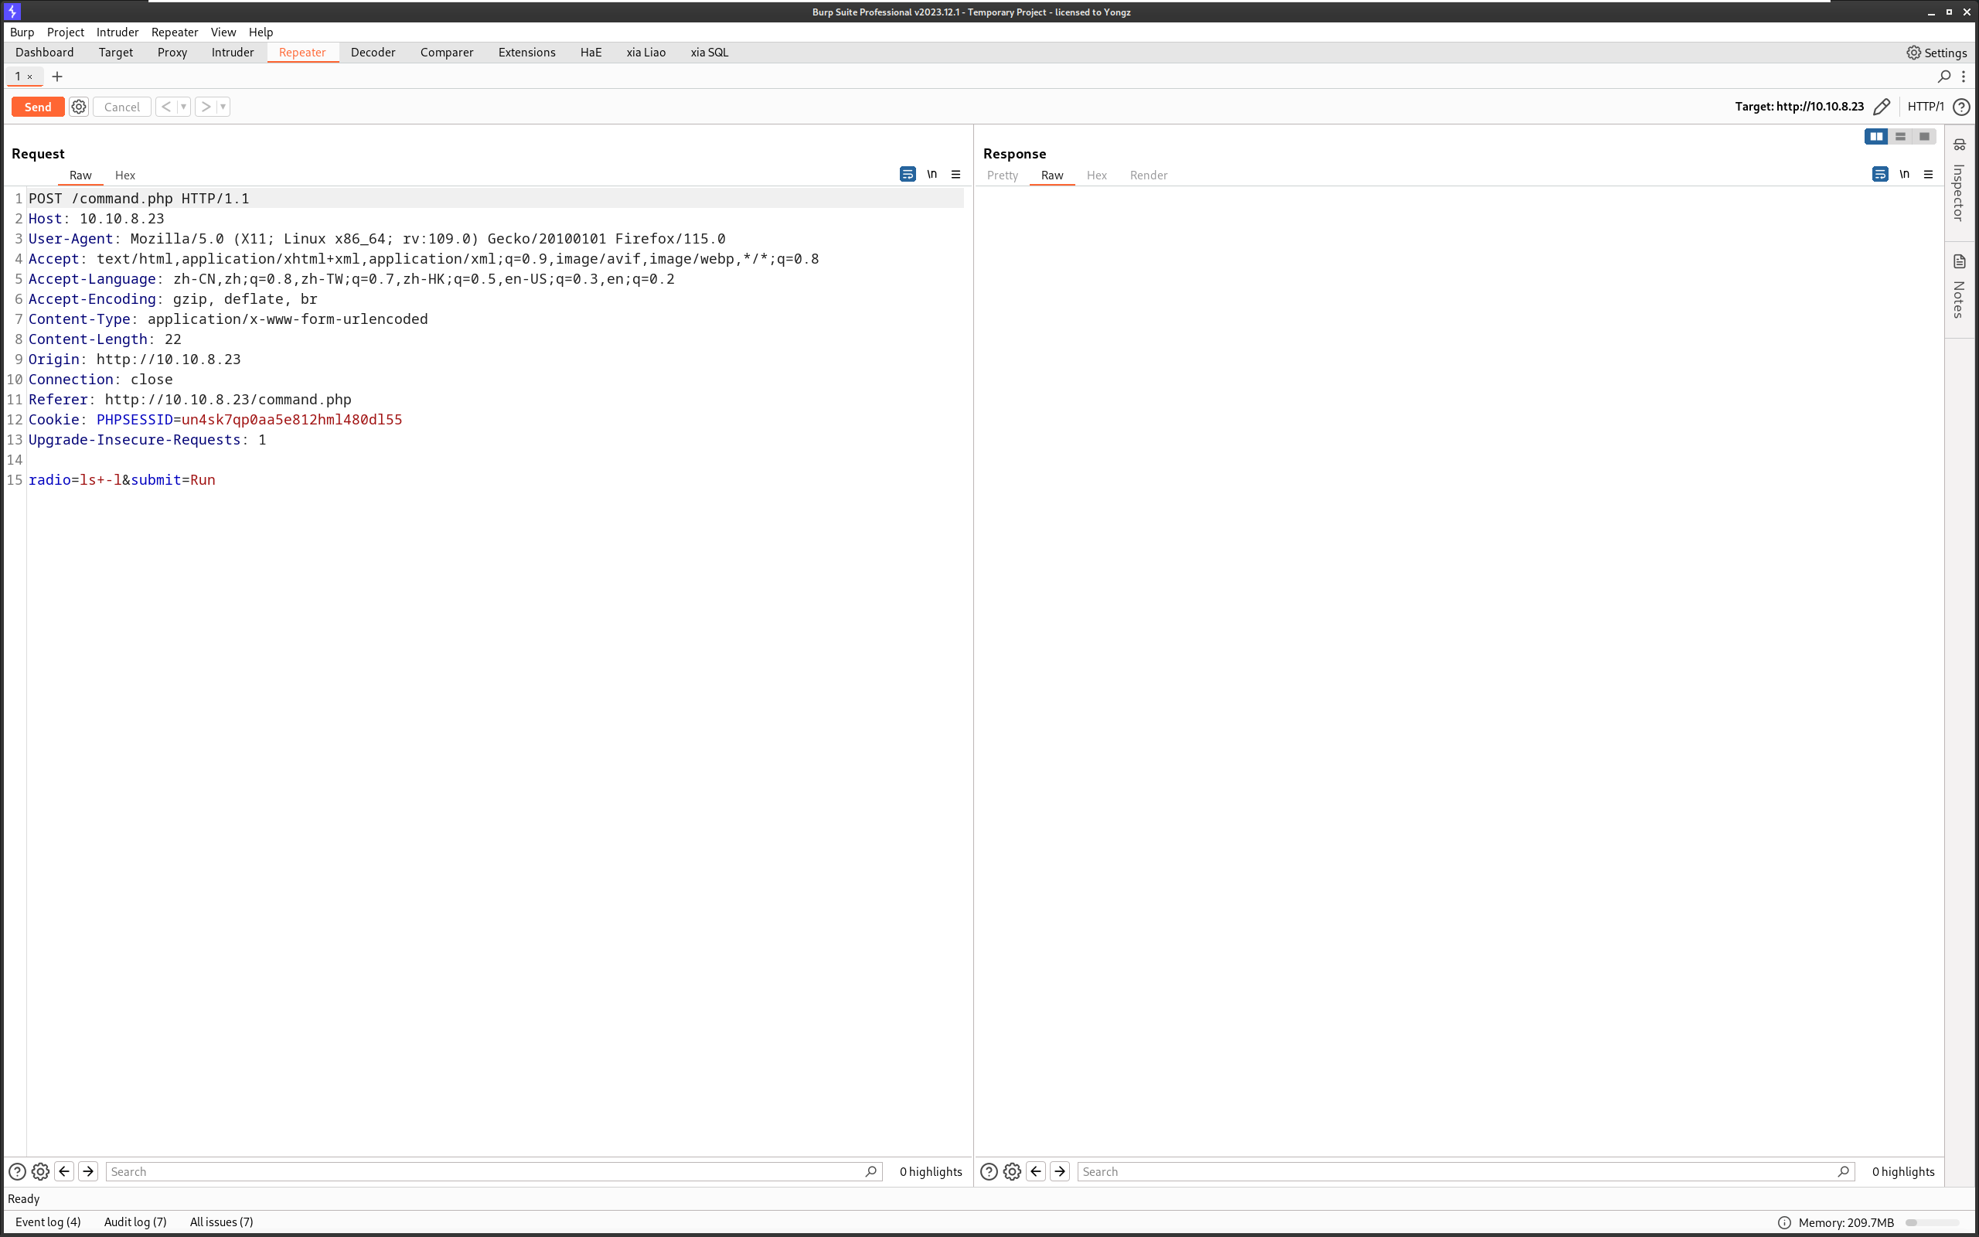This screenshot has width=1979, height=1237.
Task: Jump to next request search match
Action: coord(88,1171)
